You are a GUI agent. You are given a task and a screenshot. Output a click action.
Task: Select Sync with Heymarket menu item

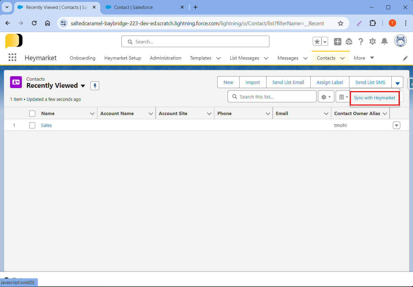(x=375, y=98)
